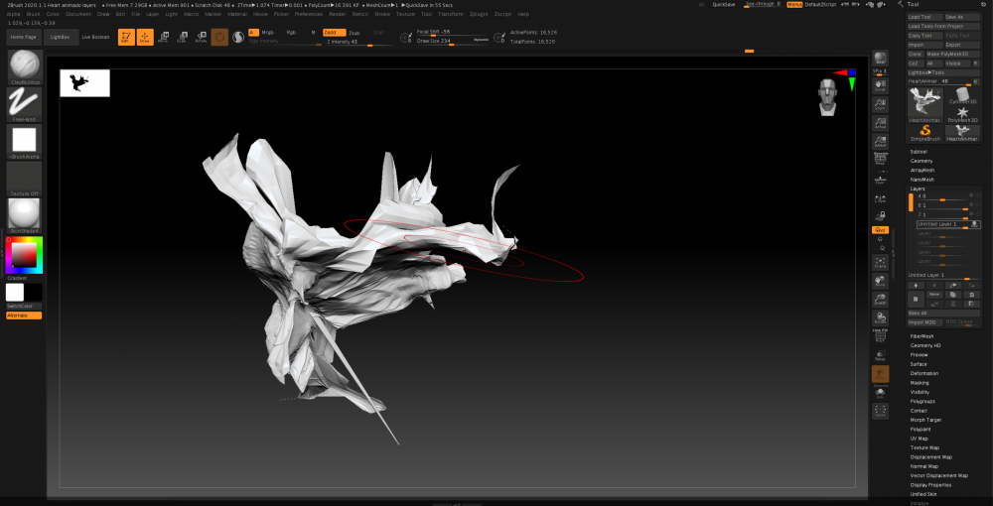The height and width of the screenshot is (506, 993).
Task: Toggle Solo mode
Action: [880, 394]
